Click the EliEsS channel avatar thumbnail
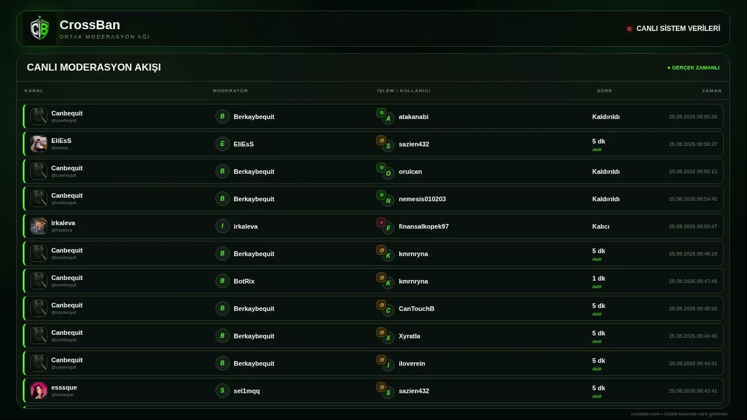The height and width of the screenshot is (420, 747). click(39, 143)
